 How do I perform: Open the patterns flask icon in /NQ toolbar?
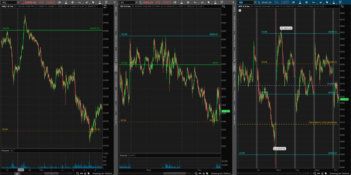99,2
